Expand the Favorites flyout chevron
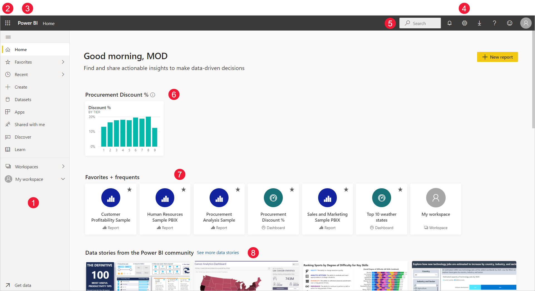The image size is (535, 291). click(x=63, y=62)
